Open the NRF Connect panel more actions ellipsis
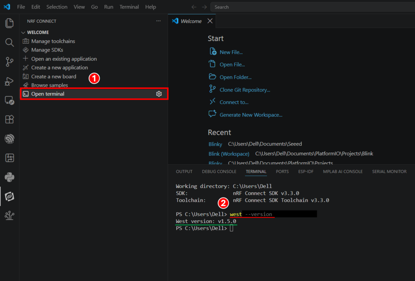This screenshot has height=281, width=415. (158, 21)
